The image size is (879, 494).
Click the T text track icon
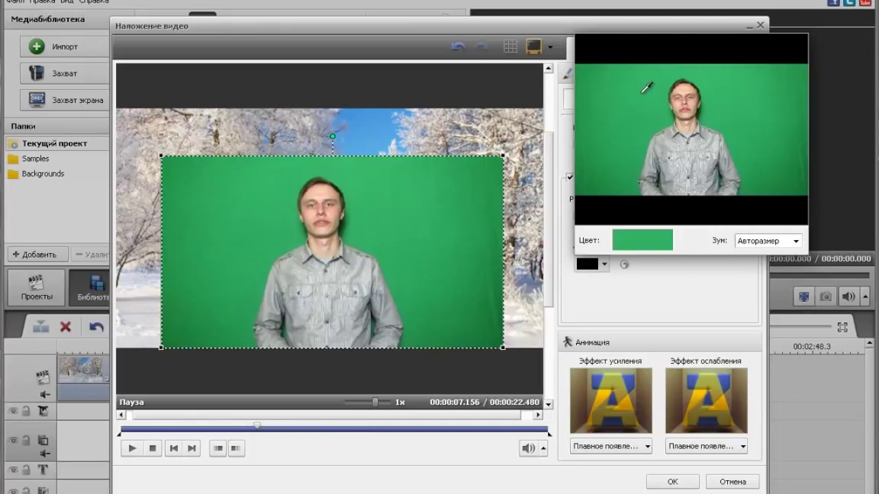(x=43, y=470)
